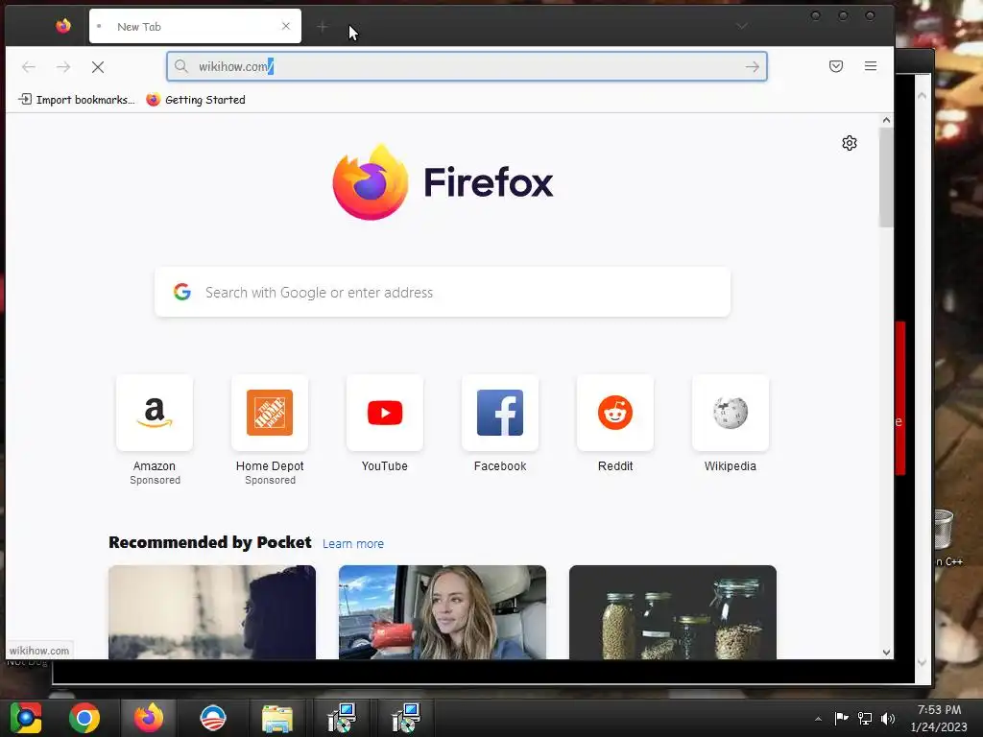
Task: Open the list all tabs chevron
Action: (x=742, y=26)
